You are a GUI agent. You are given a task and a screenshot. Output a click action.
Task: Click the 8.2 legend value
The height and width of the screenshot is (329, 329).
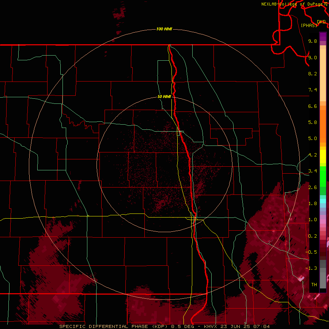[313, 73]
